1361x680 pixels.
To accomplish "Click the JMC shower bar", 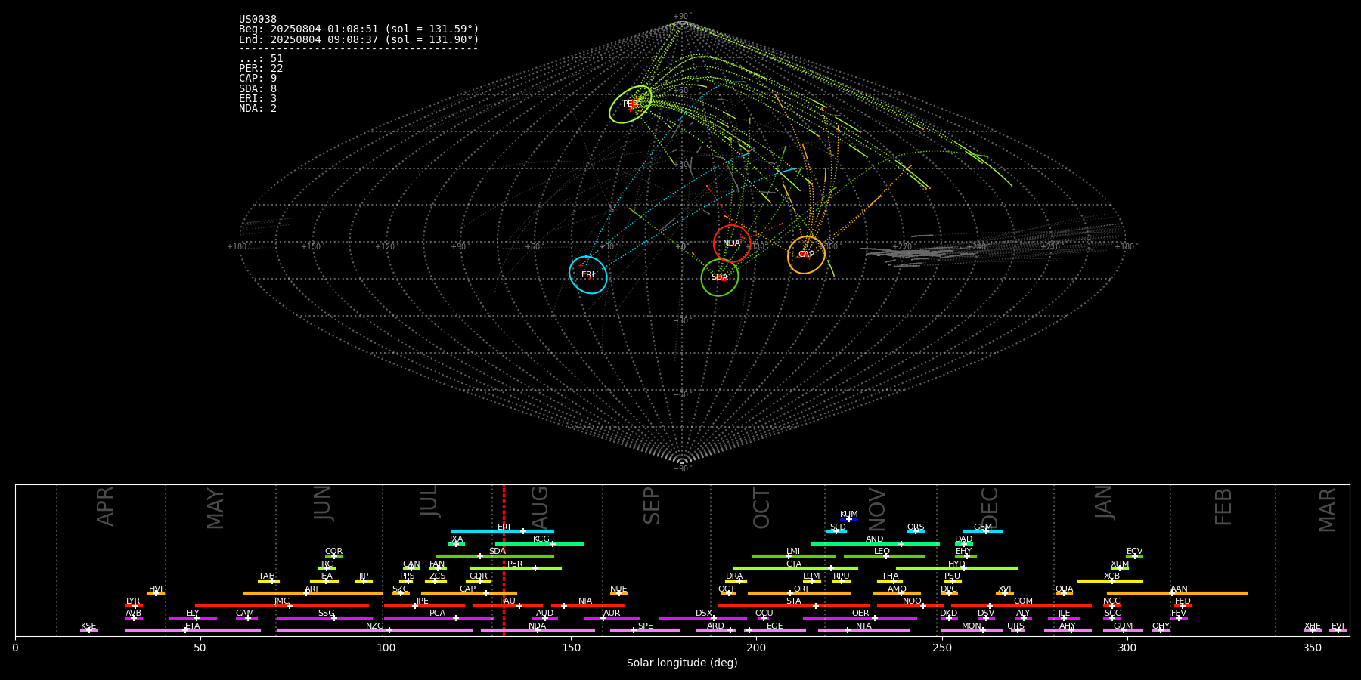I will 282,605.
